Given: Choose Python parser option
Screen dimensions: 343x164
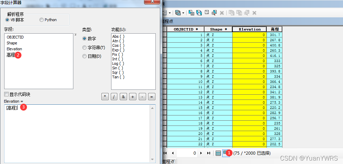Looking at the screenshot, I should [42, 20].
